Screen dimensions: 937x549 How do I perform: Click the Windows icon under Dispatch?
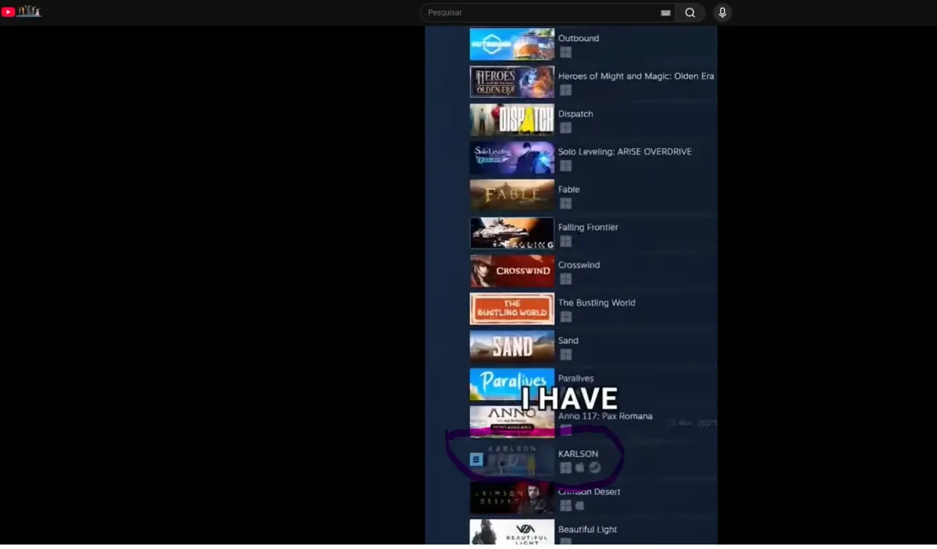click(x=565, y=127)
